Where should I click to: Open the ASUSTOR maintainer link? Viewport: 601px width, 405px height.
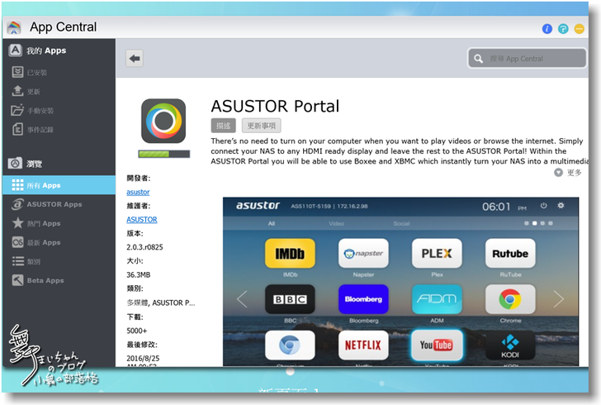click(x=142, y=220)
